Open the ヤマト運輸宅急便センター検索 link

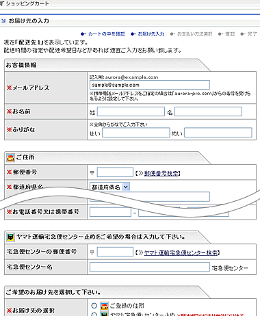pyautogui.click(x=181, y=253)
